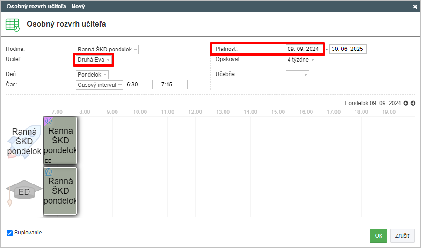Click the 'Suplovanie' label text
Image resolution: width=421 pixels, height=248 pixels.
(x=28, y=233)
